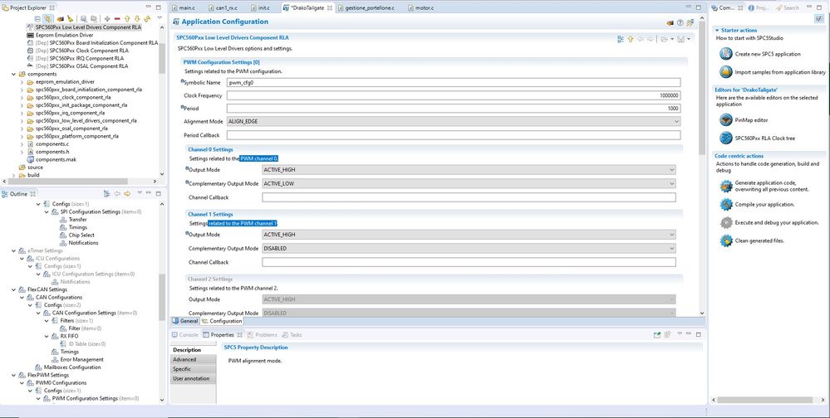Click the Clock Frequency input field

coord(454,95)
